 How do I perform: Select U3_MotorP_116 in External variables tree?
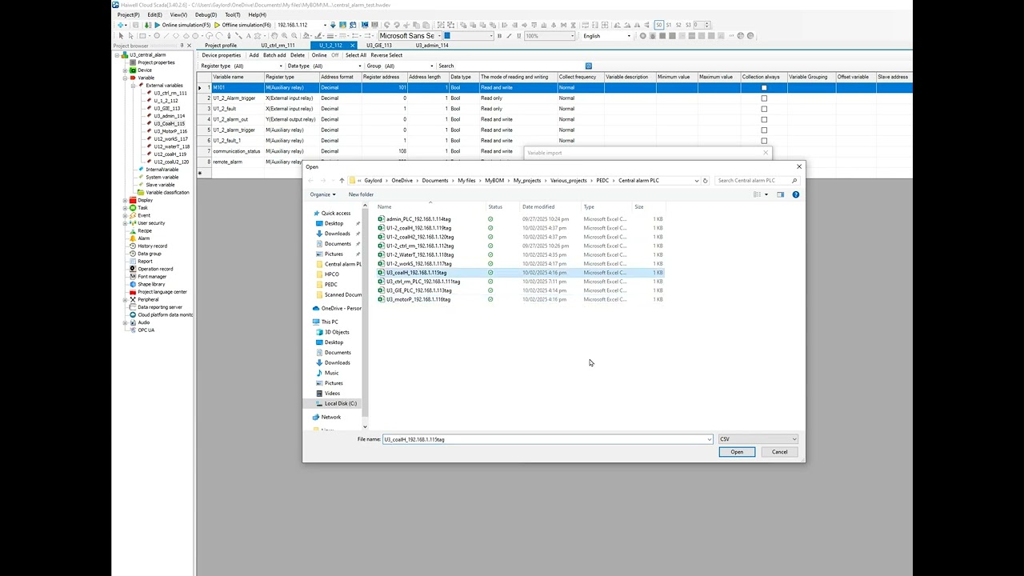(x=170, y=131)
